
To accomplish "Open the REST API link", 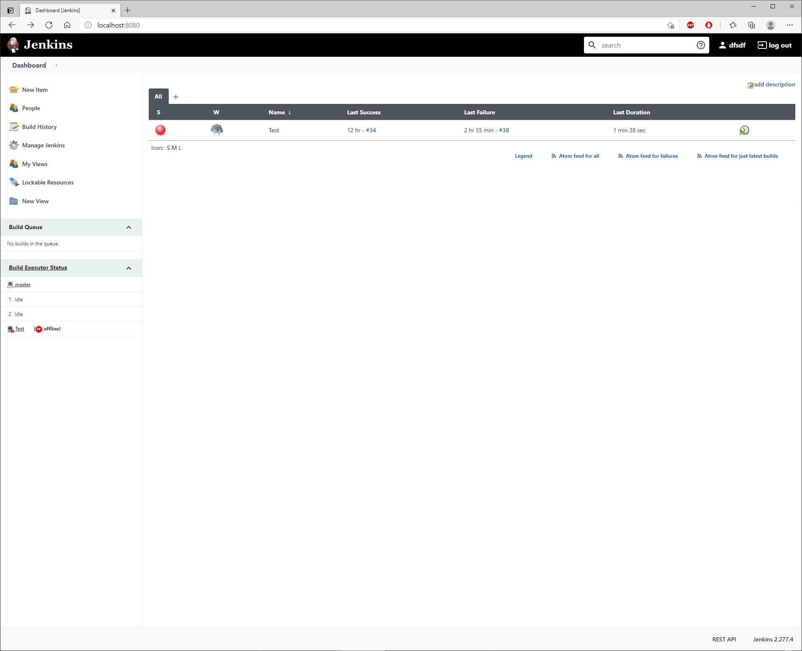I will pos(724,639).
